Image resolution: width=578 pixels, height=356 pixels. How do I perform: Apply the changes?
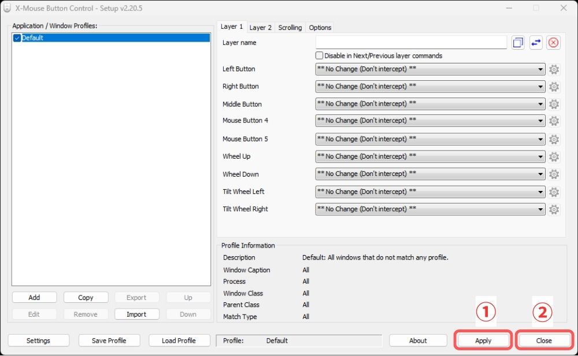click(483, 340)
